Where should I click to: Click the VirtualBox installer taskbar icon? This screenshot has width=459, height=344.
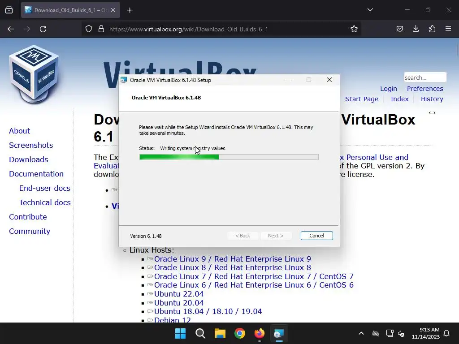tap(279, 333)
